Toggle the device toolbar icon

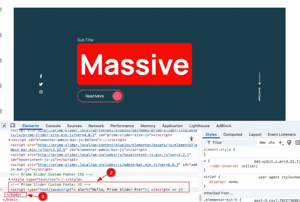13,125
